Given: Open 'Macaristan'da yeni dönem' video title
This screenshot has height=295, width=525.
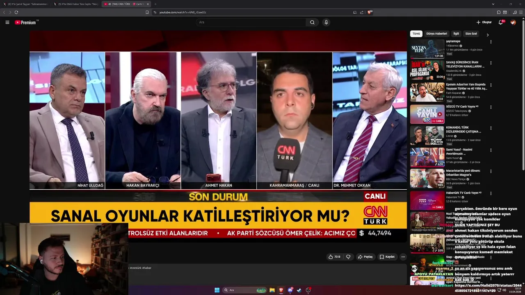Looking at the screenshot, I should tap(463, 173).
